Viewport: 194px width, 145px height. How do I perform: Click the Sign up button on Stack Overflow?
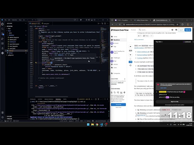(188, 30)
